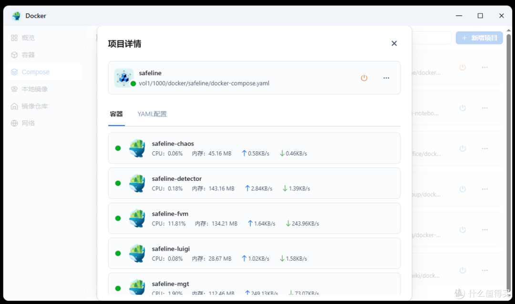Screen dimensions: 515x304
Task: Toggle power for the /docker-... background project
Action: 463,230
